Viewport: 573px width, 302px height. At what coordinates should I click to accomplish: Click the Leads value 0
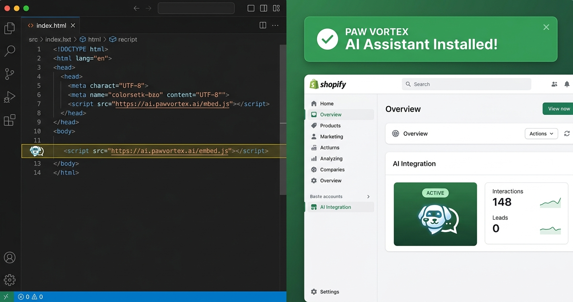pyautogui.click(x=496, y=229)
